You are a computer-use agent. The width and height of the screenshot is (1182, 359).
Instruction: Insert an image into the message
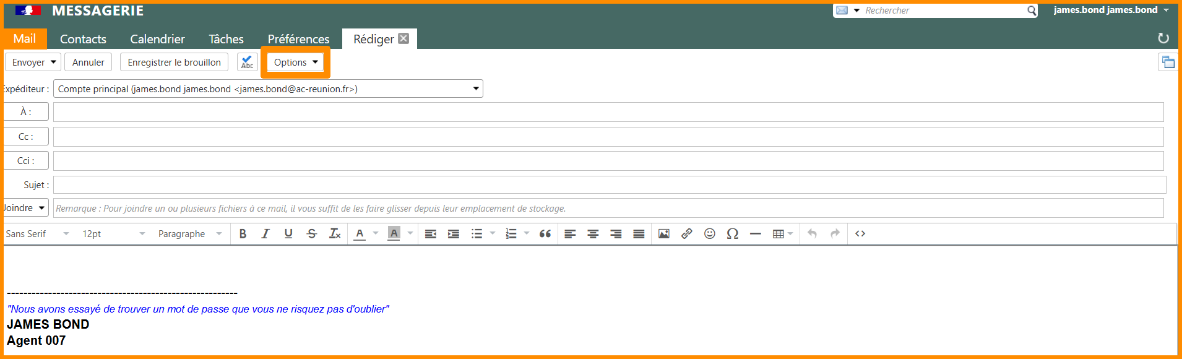coord(663,234)
